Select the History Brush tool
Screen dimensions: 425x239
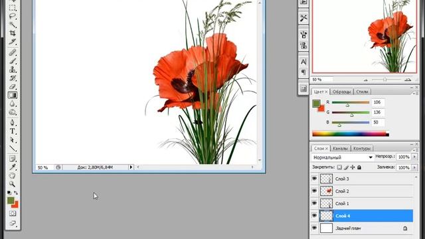click(x=13, y=78)
